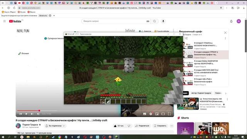
Task: Go to previous video in player
Action: point(20,114)
